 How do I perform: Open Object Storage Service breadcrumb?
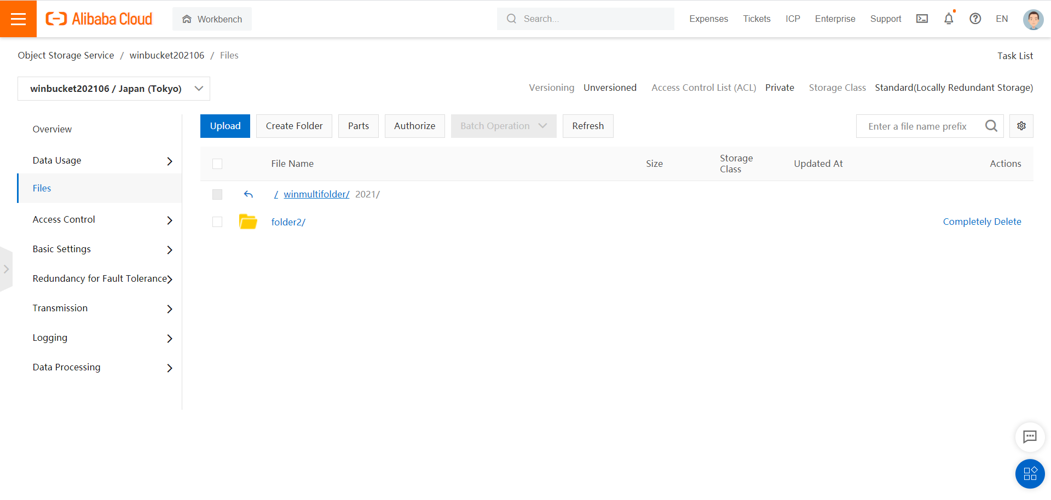tap(66, 55)
